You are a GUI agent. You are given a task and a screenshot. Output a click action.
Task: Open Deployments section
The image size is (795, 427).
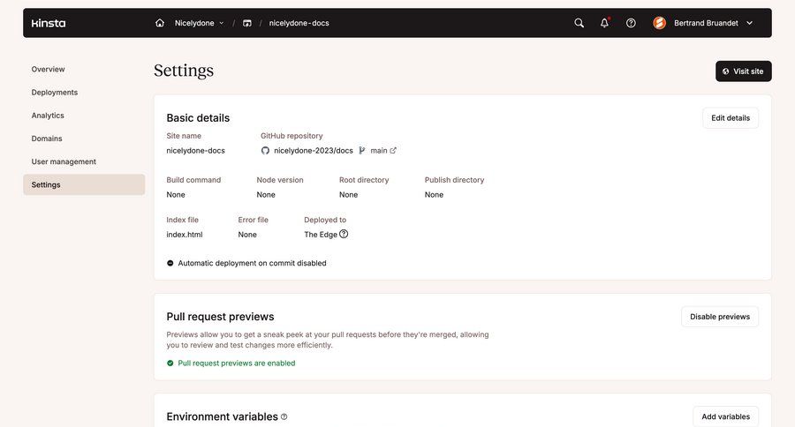click(x=55, y=92)
